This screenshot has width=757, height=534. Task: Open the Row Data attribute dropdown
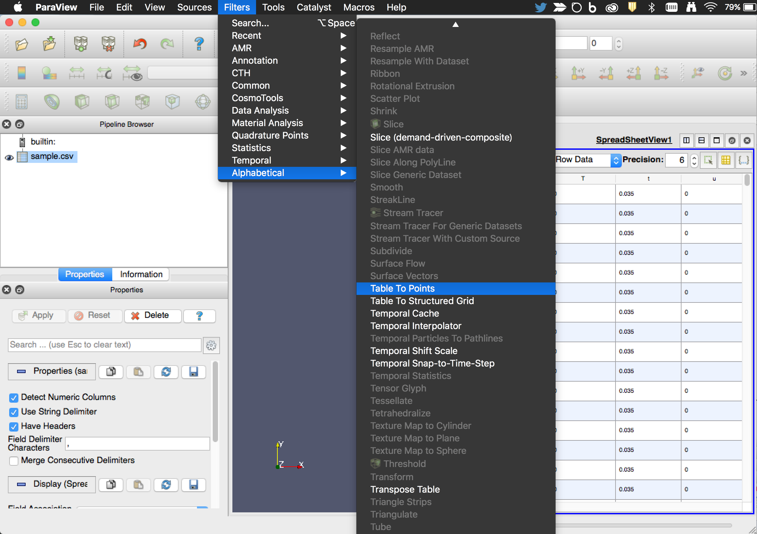coord(615,160)
